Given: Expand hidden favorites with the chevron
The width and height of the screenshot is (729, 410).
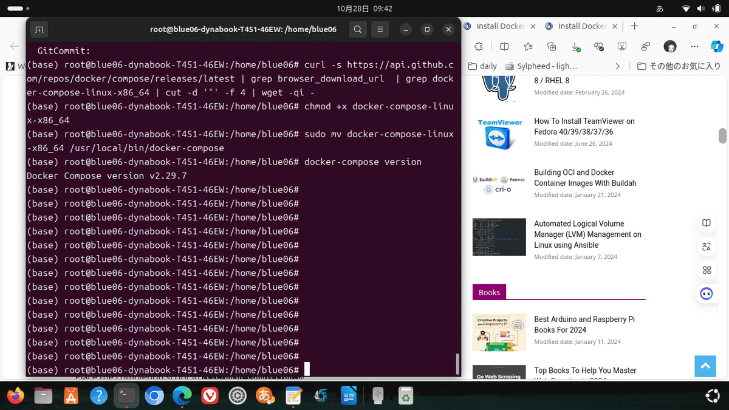Looking at the screenshot, I should (x=617, y=66).
